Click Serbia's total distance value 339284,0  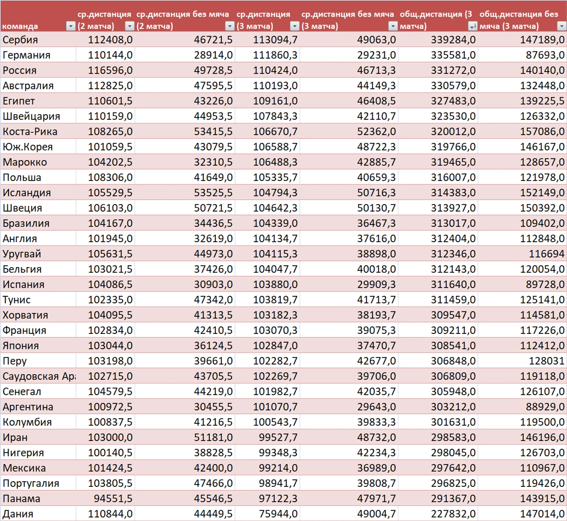pos(453,40)
